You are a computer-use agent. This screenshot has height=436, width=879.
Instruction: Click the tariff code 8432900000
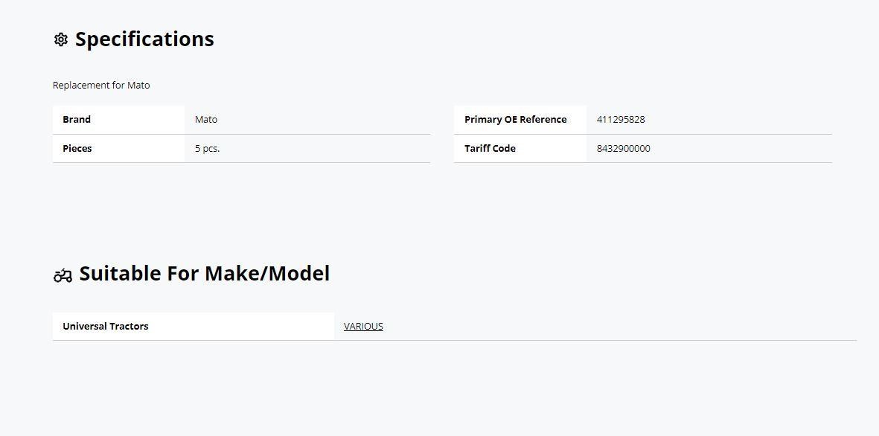click(624, 149)
